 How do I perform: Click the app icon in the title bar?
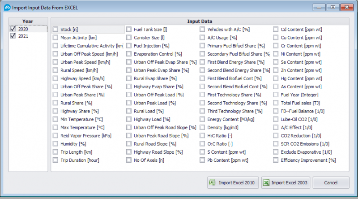point(7,8)
